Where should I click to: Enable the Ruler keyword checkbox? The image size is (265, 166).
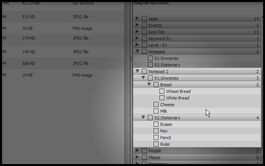(x=156, y=144)
